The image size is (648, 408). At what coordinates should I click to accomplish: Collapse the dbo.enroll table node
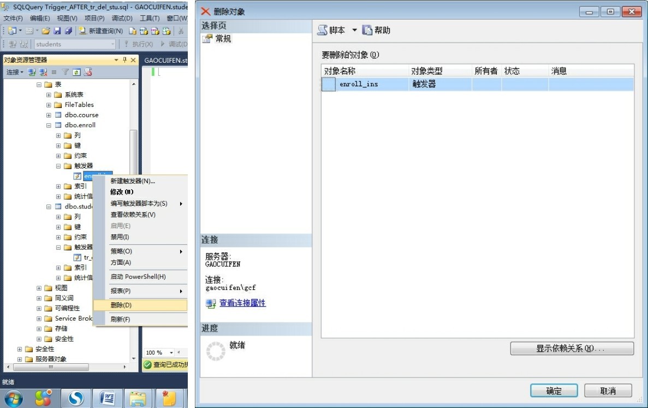coord(49,125)
